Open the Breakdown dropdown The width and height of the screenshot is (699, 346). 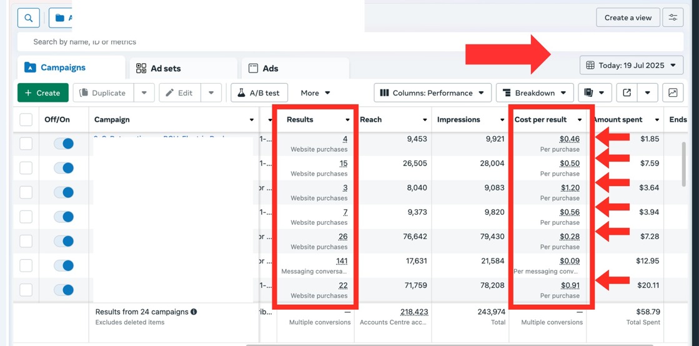coord(535,93)
